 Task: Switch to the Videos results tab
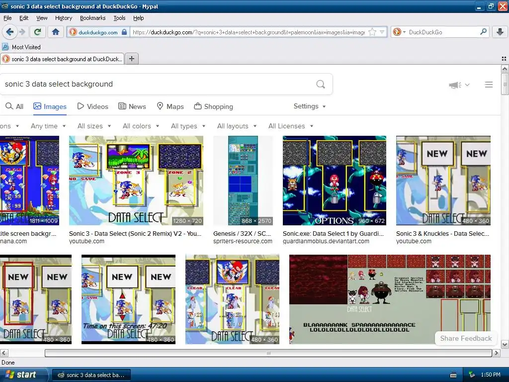[93, 106]
